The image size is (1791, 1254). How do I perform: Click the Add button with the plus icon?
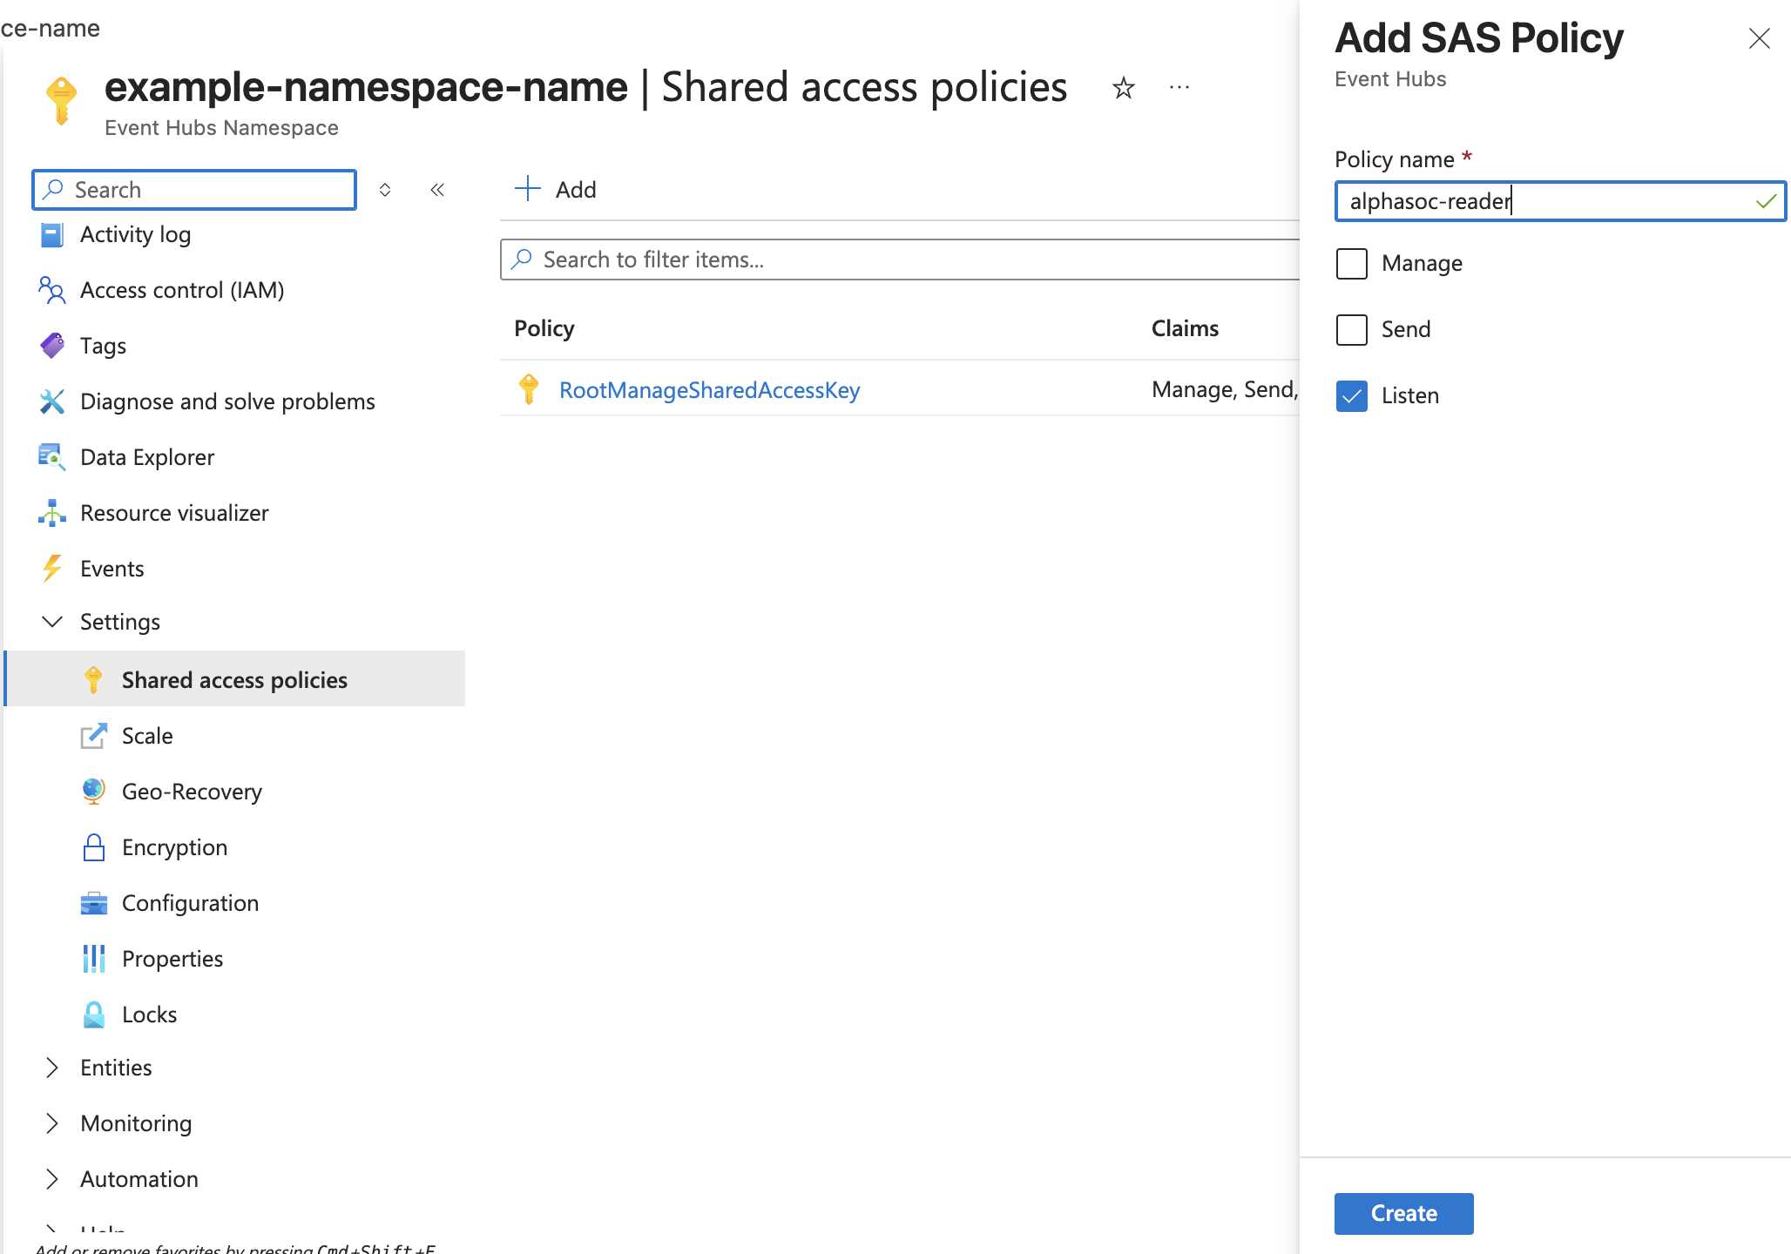[x=556, y=189]
